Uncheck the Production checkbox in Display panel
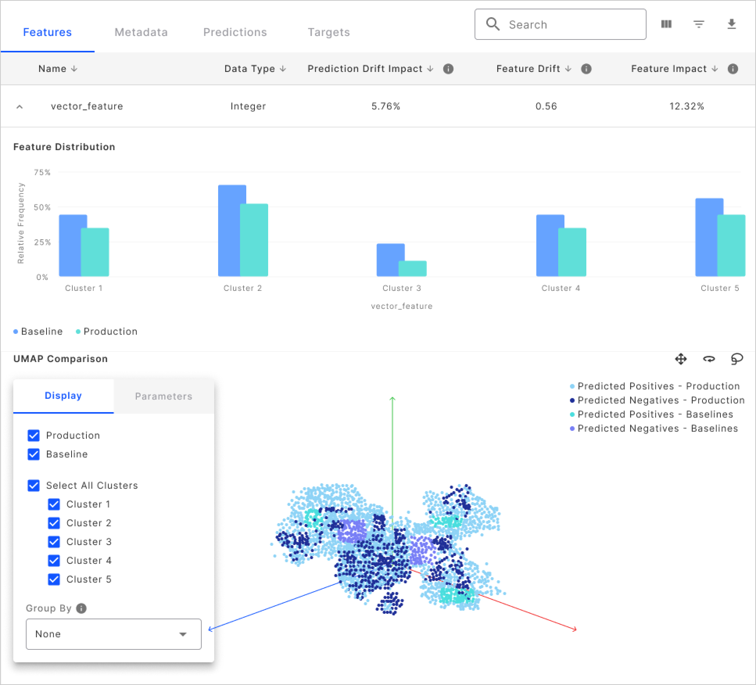Image resolution: width=756 pixels, height=685 pixels. tap(34, 435)
